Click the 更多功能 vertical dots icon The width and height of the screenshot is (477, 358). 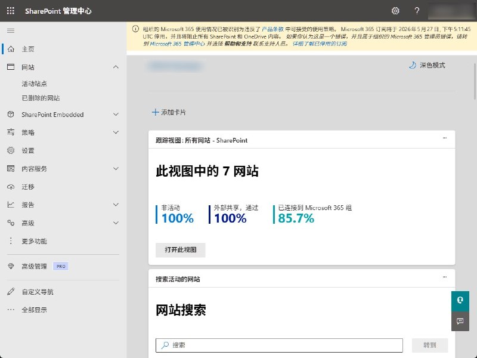point(11,241)
